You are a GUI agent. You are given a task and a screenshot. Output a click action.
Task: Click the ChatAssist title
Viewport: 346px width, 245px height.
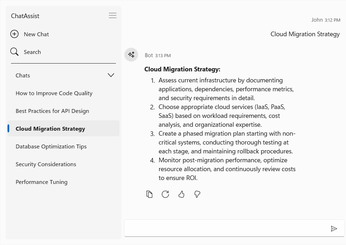25,16
